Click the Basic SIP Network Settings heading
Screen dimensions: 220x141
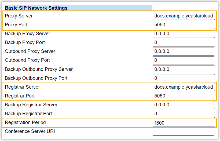(36, 8)
